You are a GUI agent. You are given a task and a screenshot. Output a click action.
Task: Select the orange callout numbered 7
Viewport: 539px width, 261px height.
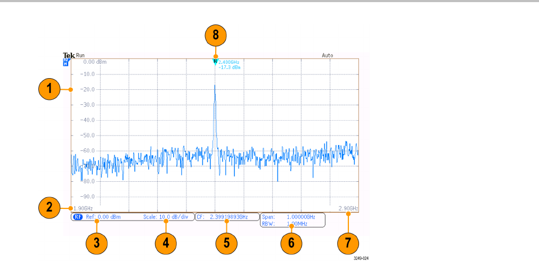(x=348, y=243)
